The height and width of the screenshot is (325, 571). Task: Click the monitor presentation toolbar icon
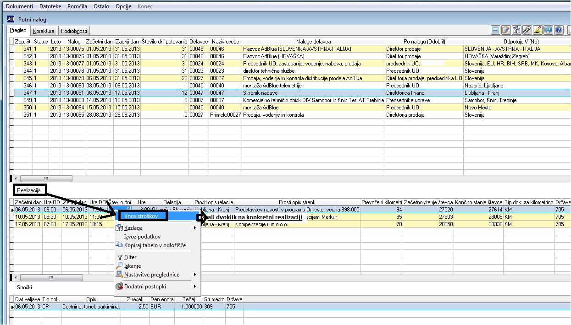click(x=548, y=30)
